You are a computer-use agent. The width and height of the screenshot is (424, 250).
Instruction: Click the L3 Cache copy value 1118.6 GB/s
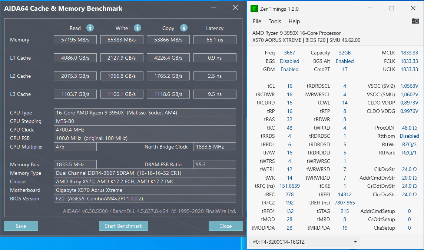[168, 94]
